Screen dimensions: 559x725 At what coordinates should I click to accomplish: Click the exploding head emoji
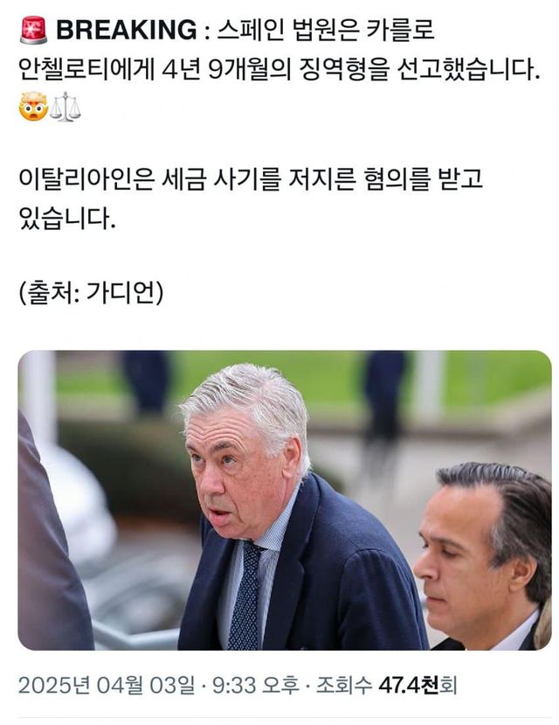click(34, 107)
